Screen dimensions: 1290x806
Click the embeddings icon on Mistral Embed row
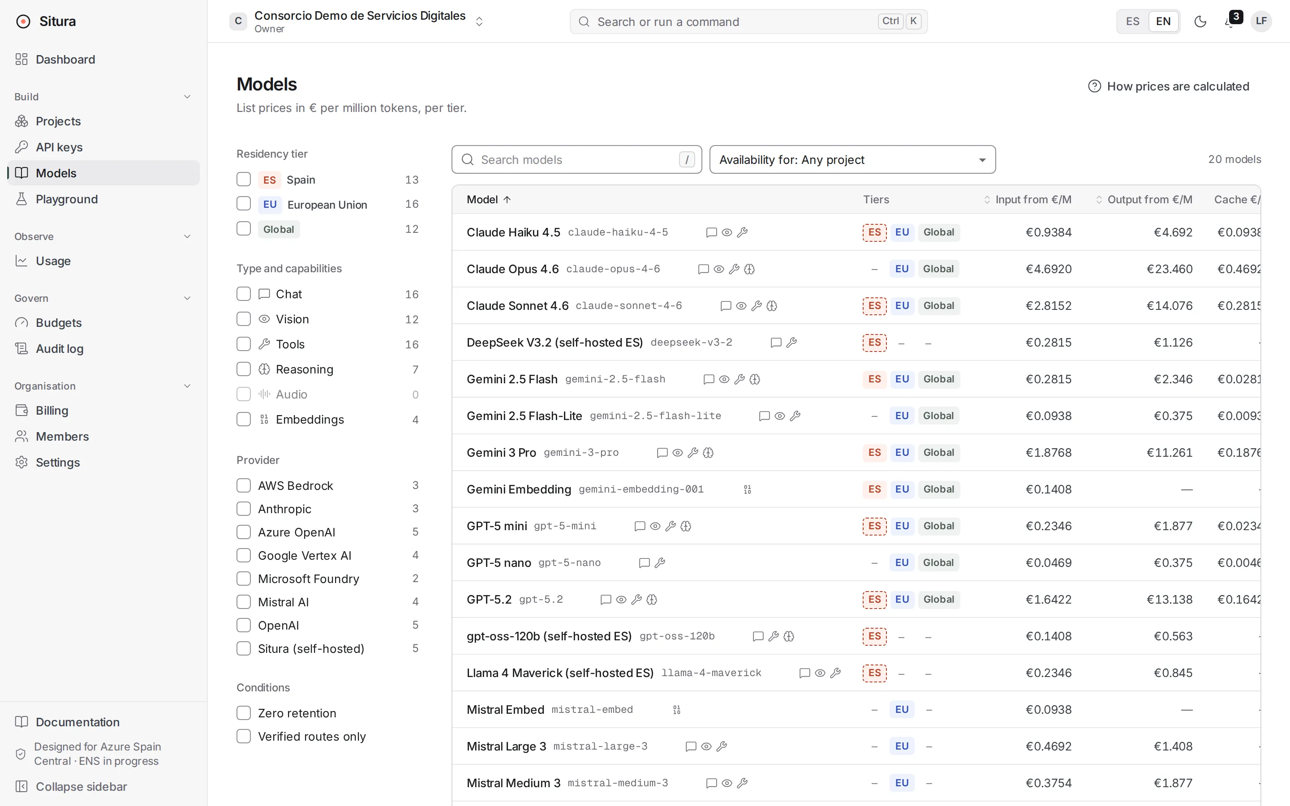[676, 710]
